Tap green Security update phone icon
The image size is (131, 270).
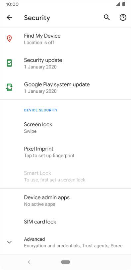point(9,63)
